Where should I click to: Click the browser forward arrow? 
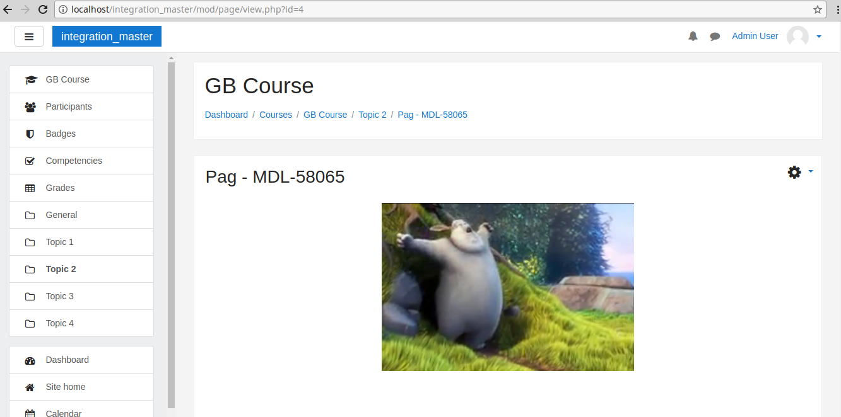(x=25, y=9)
